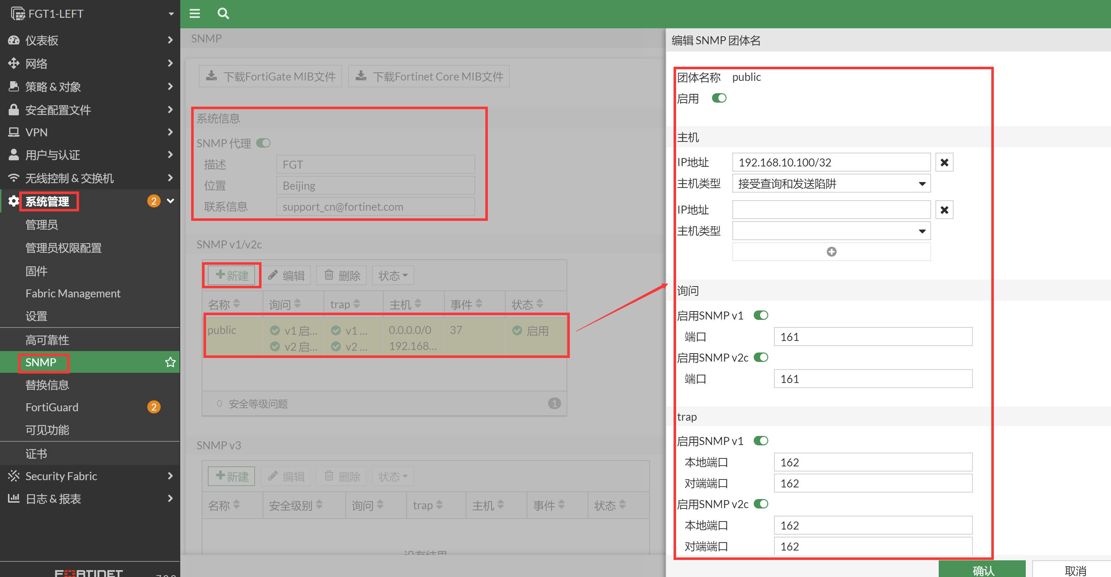Open 主机类型 dropdown showing 接受查询和发送陷阱
Image resolution: width=1111 pixels, height=577 pixels.
coord(831,184)
